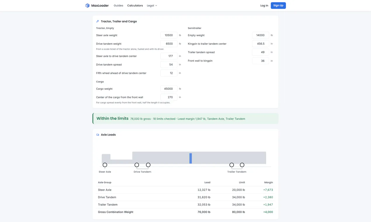The width and height of the screenshot is (371, 222).
Task: Edit the Trailer tandem spread value
Action: [x=261, y=52]
